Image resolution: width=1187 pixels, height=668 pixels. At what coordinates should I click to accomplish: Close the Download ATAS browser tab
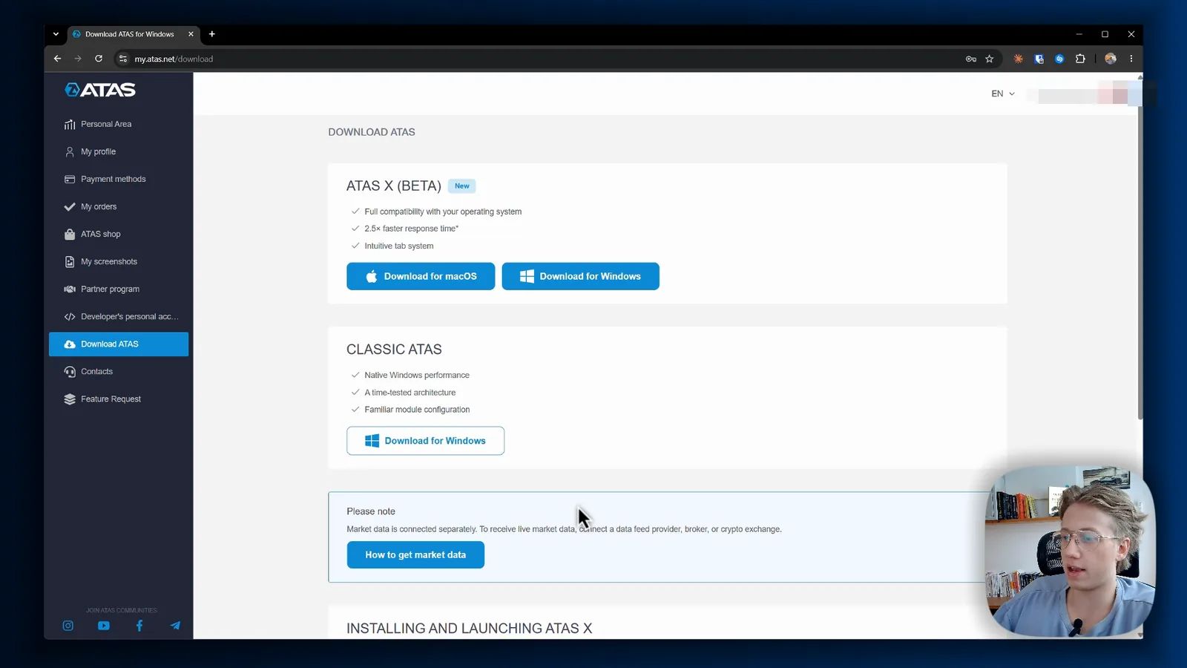point(191,34)
